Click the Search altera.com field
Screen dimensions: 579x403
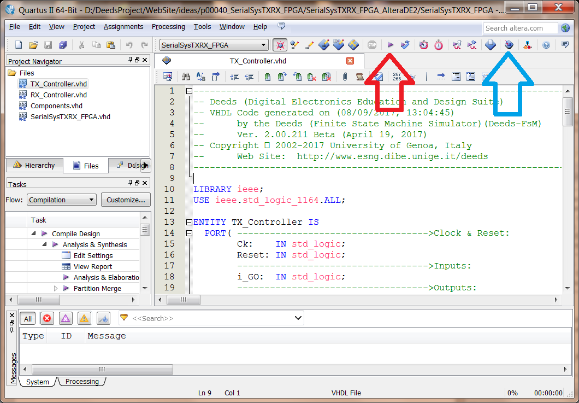coord(521,28)
